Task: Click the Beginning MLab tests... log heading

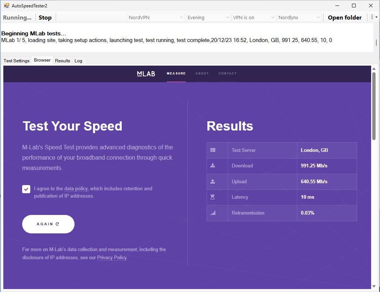Action: point(34,34)
